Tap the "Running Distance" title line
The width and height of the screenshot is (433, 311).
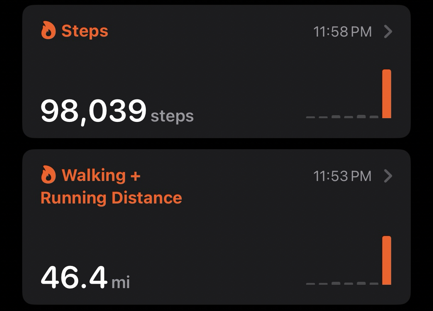[111, 198]
